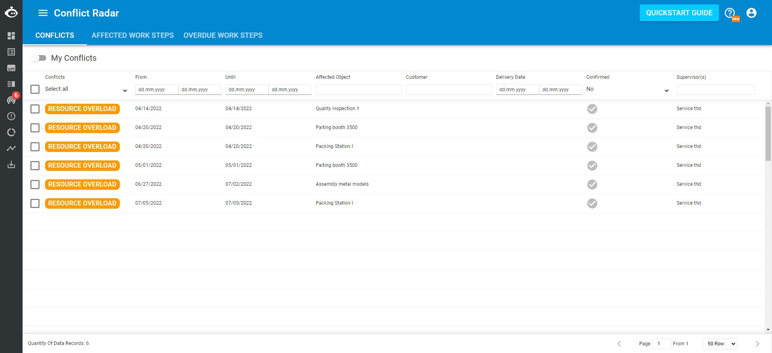
Task: Open the Confirmed filter dropdown
Action: [666, 91]
